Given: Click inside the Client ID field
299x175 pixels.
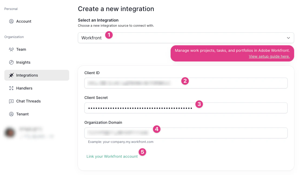Looking at the screenshot, I should (186, 83).
